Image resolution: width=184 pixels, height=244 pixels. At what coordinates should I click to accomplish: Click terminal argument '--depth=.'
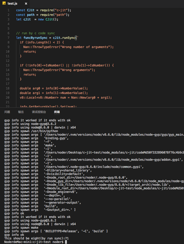pyautogui.click(x=55, y=196)
